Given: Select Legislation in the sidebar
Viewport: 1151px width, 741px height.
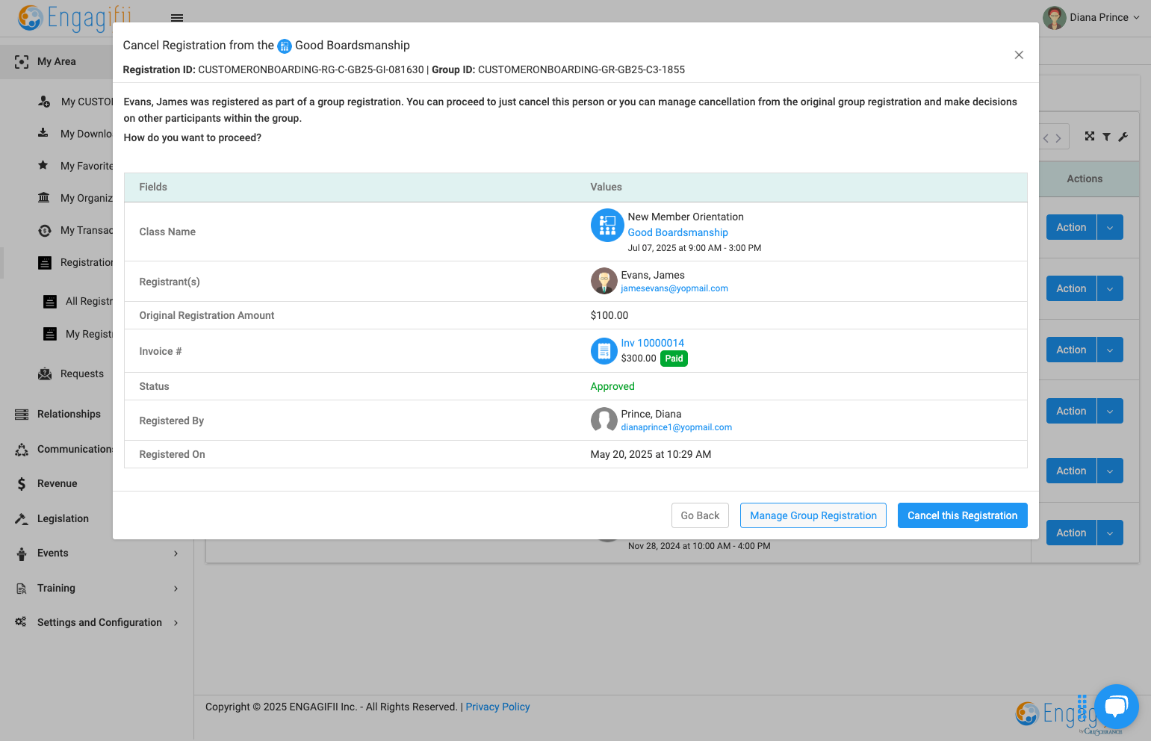Looking at the screenshot, I should (x=63, y=518).
